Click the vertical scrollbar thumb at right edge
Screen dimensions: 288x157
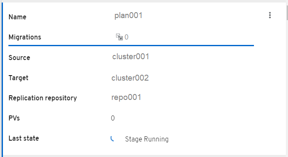(x=287, y=13)
